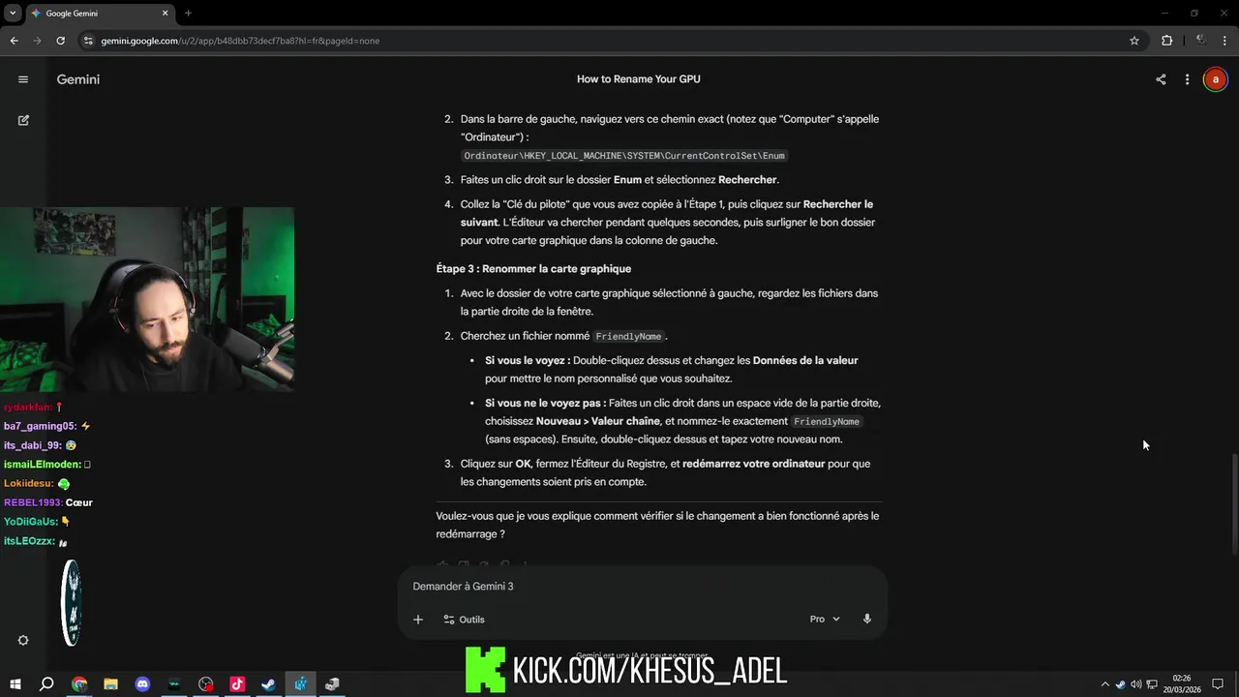Screen dimensions: 1239x697
Task: Click the bold text Nouveau > Valeur chaîne
Action: click(x=598, y=421)
